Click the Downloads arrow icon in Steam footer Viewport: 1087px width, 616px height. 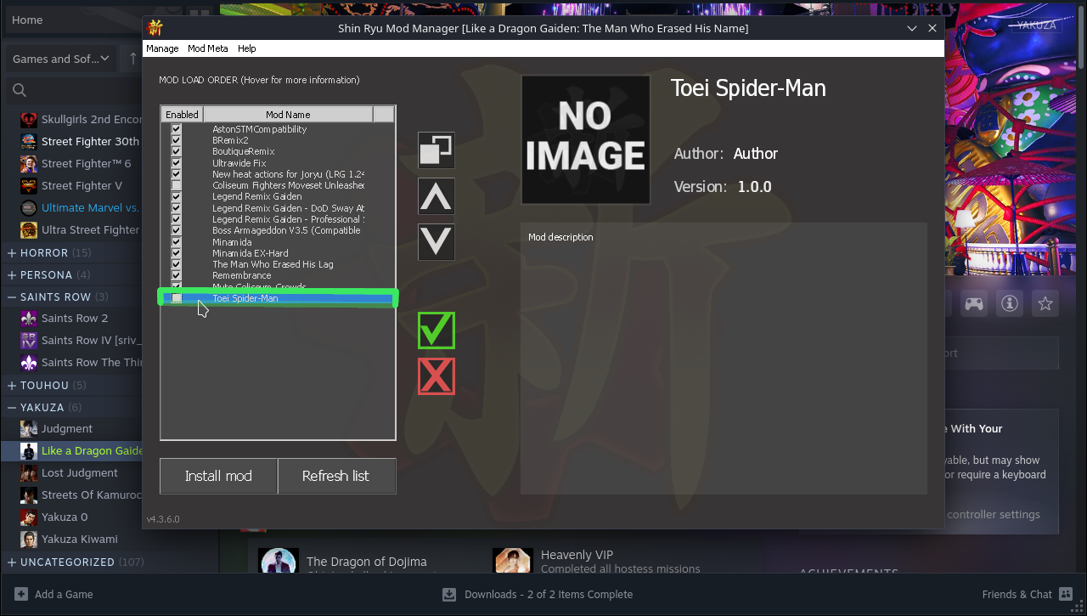point(449,595)
